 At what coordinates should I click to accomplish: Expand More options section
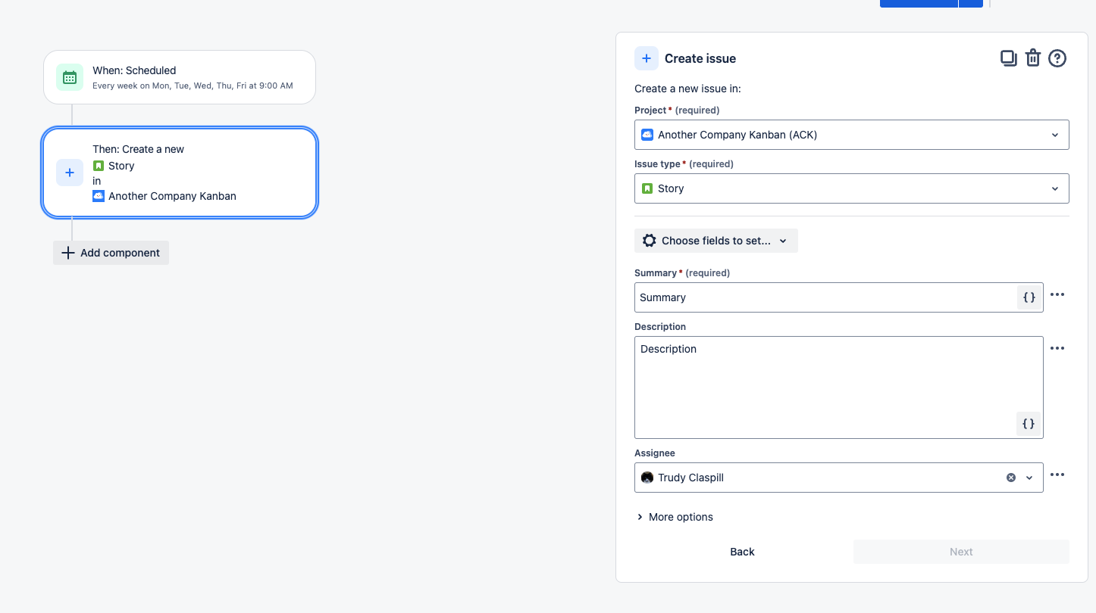click(674, 516)
